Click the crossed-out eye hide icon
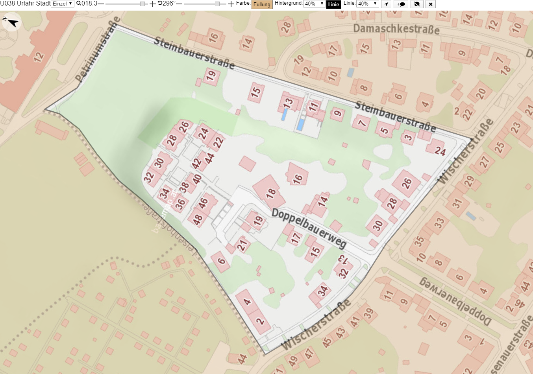 416,4
